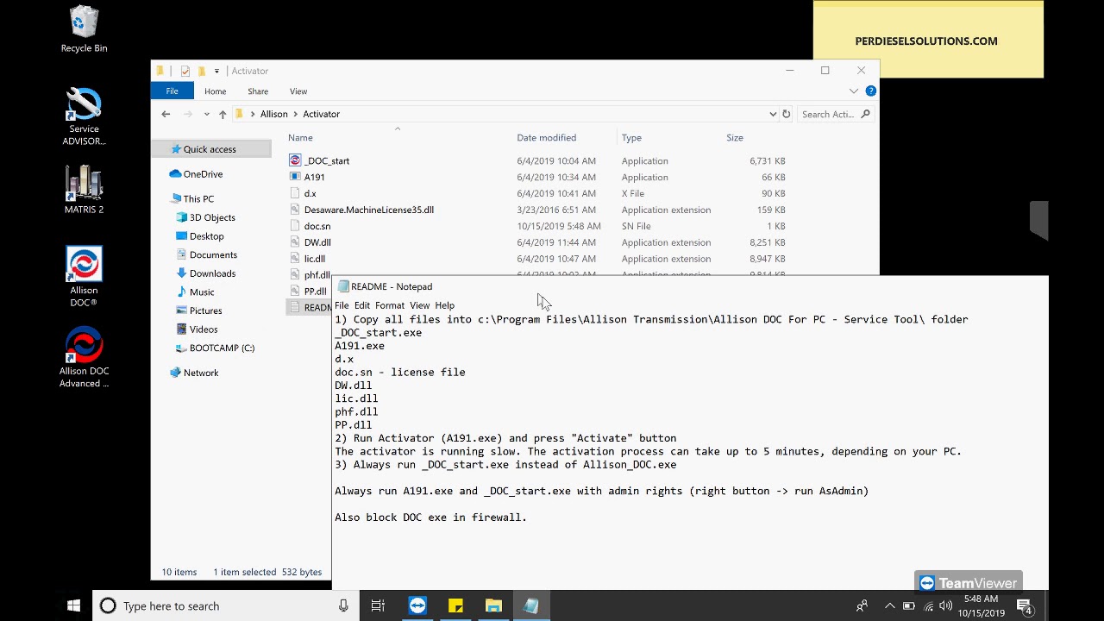This screenshot has height=621, width=1104.
Task: Open network settings tray icon
Action: tap(929, 606)
